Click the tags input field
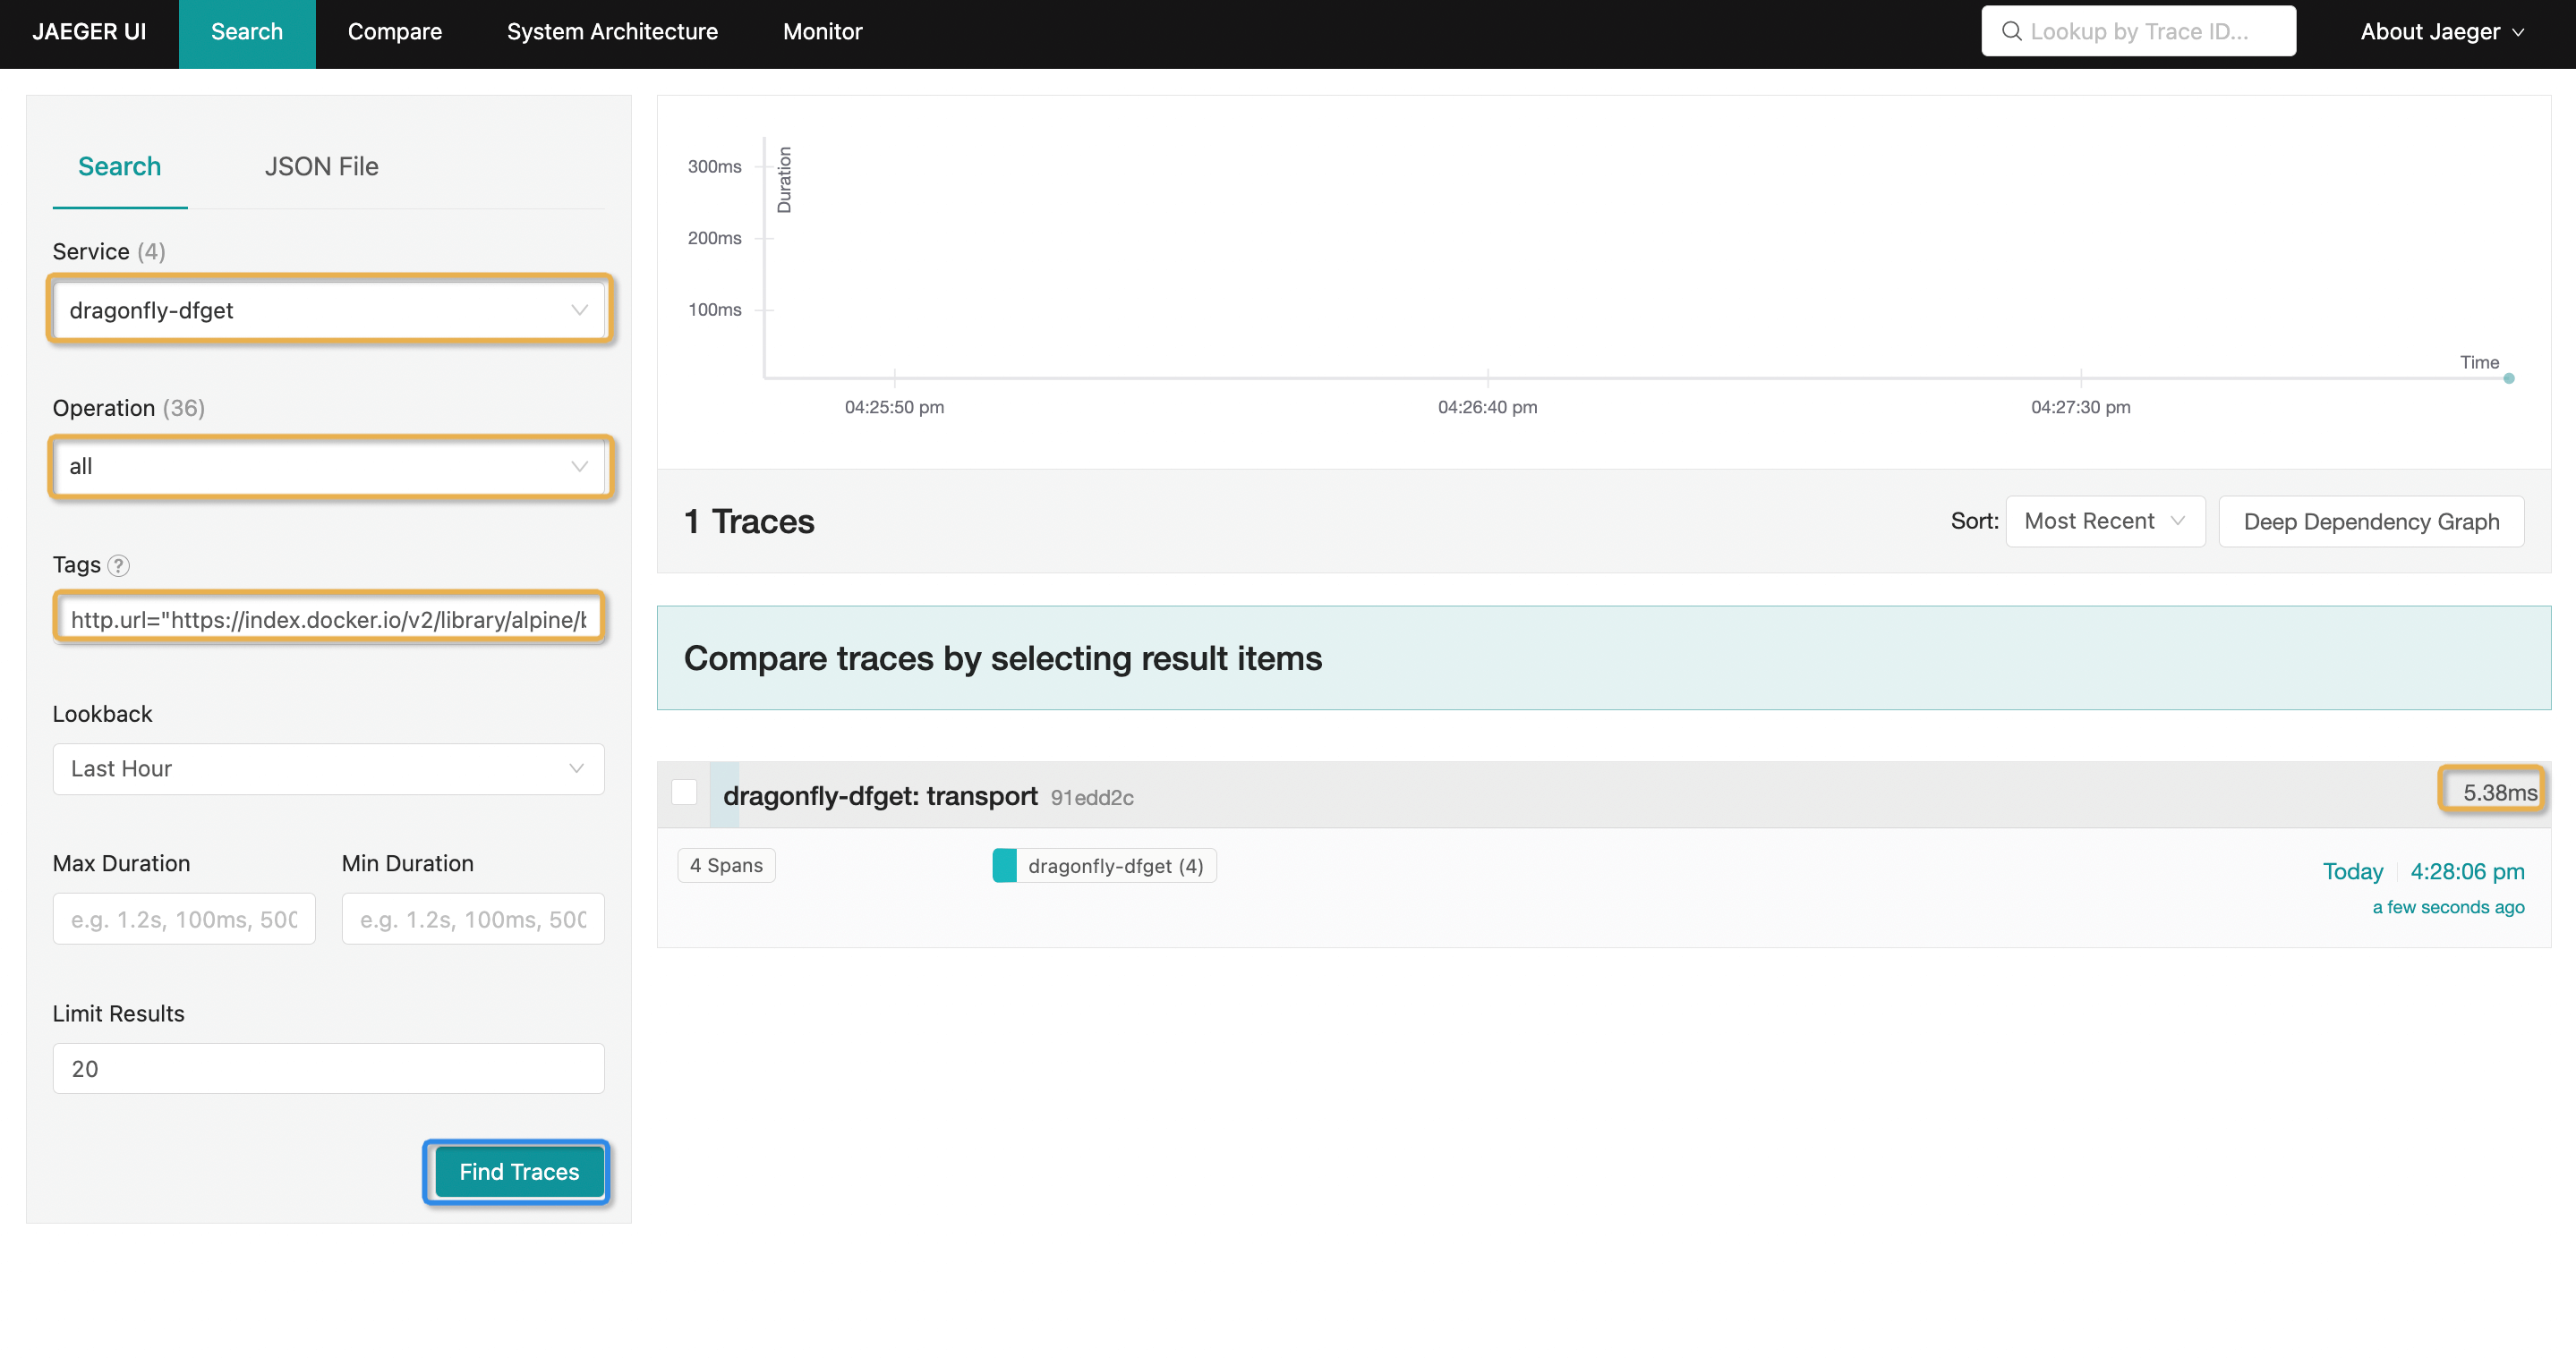 click(x=328, y=620)
